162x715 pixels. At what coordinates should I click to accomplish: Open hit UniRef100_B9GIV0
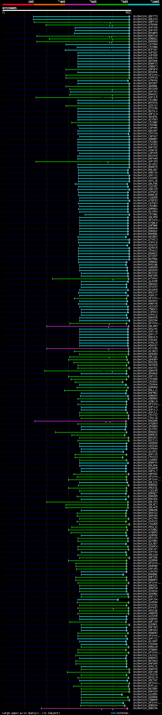point(145,58)
